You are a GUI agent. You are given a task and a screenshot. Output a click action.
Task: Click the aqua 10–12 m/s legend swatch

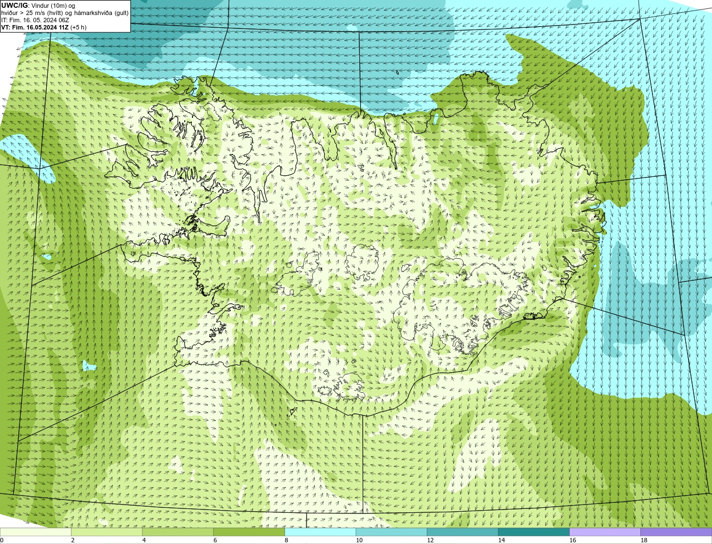(x=392, y=532)
